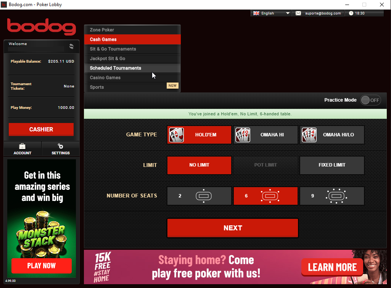Screen dimensions: 391x288
Task: Click the CASHIER button
Action: (41, 129)
